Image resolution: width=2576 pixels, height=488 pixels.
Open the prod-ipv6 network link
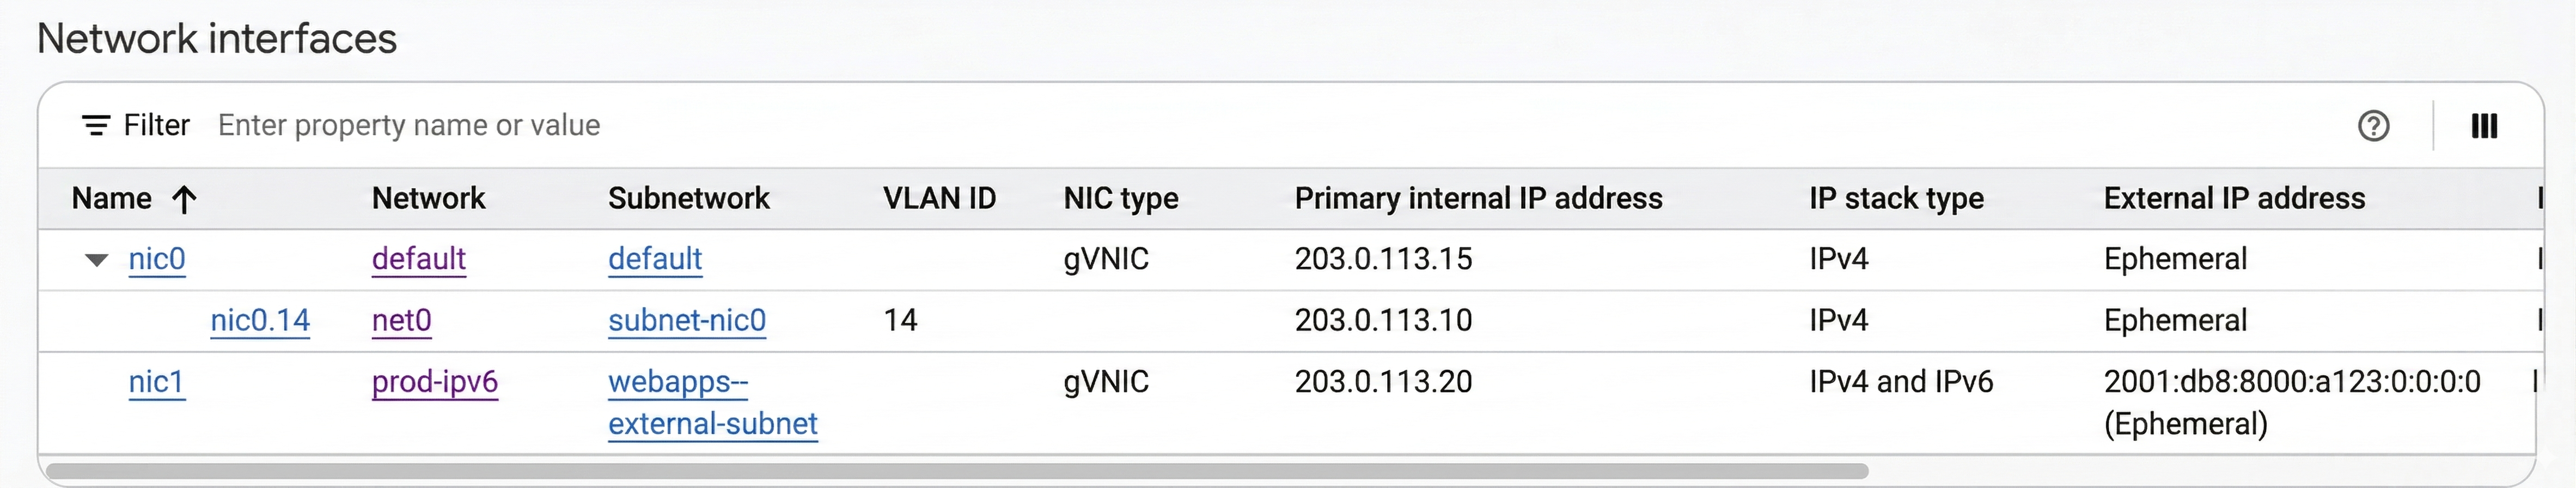(437, 382)
